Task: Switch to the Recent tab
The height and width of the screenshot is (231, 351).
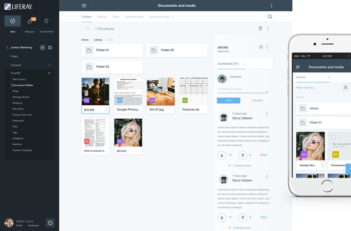Action: pyautogui.click(x=102, y=17)
